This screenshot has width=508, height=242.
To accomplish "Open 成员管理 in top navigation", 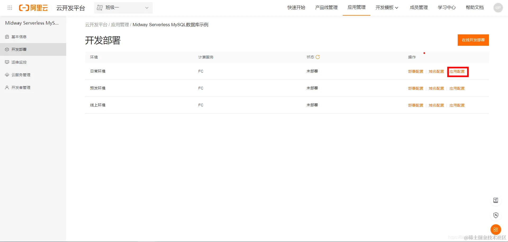I will [419, 7].
